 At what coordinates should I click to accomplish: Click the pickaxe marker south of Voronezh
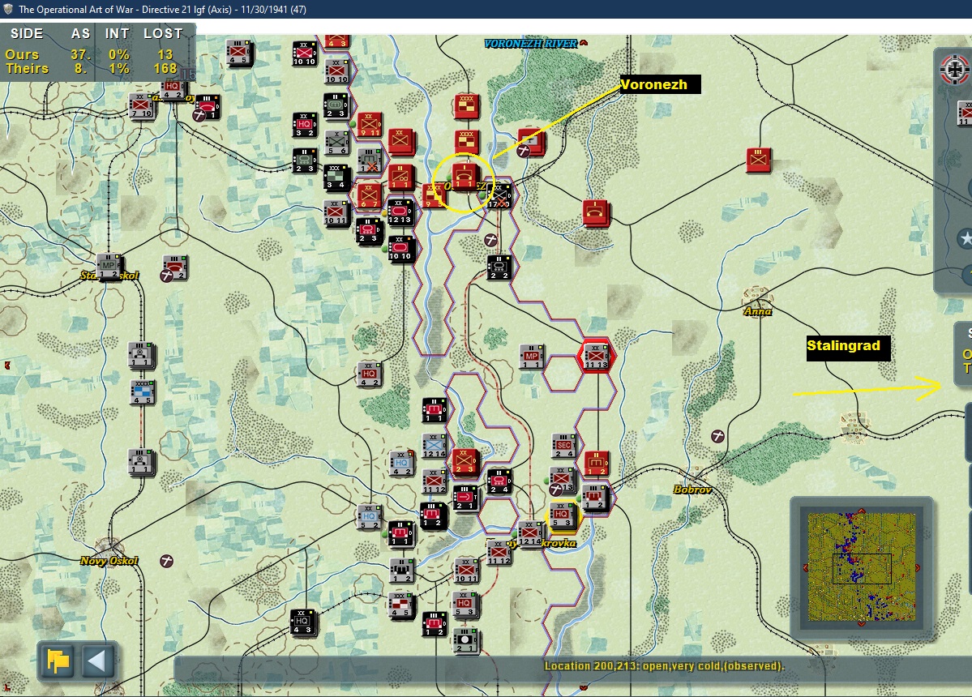point(491,239)
